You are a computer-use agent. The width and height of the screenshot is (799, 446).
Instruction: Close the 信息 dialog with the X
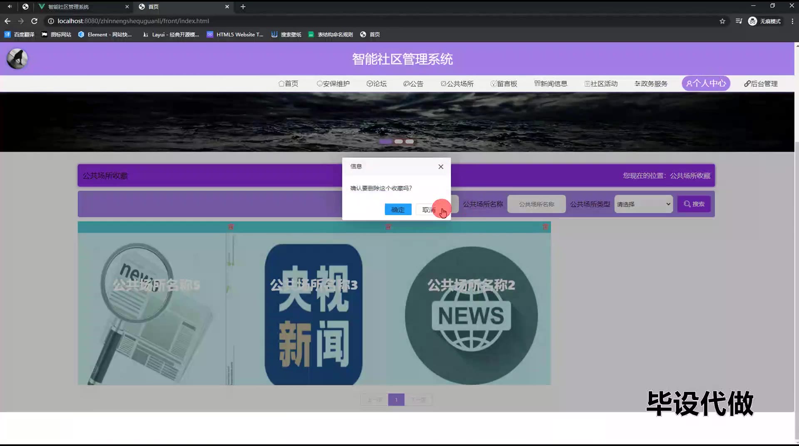pos(441,167)
